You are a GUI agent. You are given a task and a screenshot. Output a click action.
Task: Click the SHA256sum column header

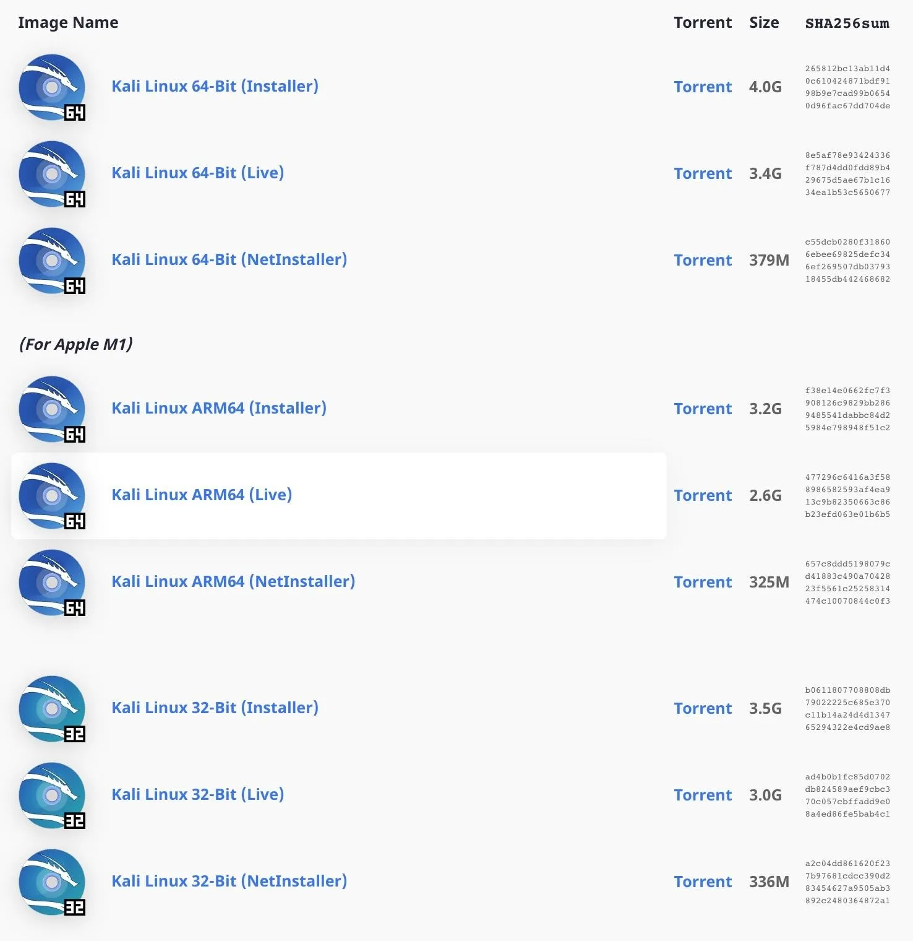(x=847, y=24)
